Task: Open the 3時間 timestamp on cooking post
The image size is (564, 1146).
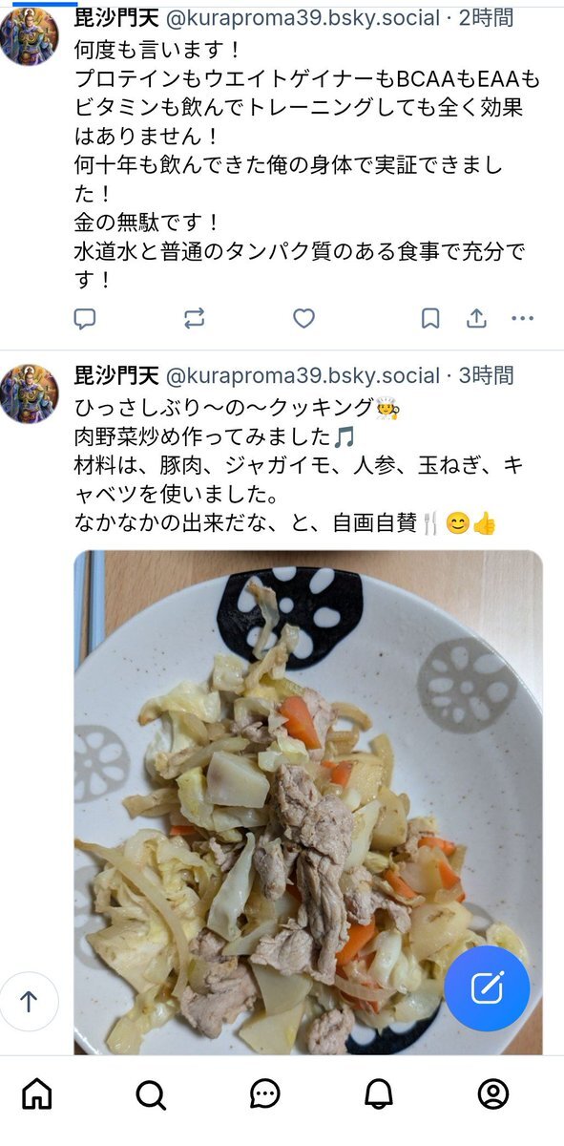Action: 486,375
